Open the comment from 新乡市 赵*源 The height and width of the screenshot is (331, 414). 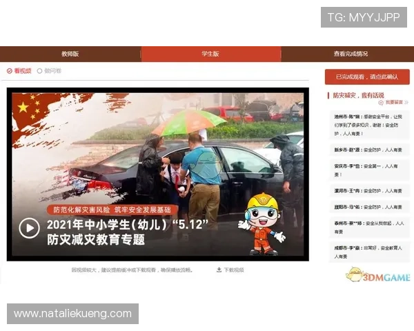(x=369, y=150)
